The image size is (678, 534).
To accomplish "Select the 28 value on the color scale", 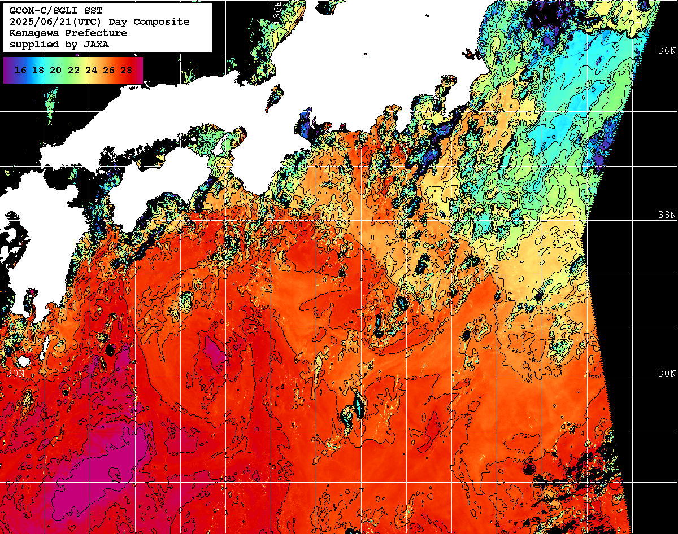I will pos(127,71).
